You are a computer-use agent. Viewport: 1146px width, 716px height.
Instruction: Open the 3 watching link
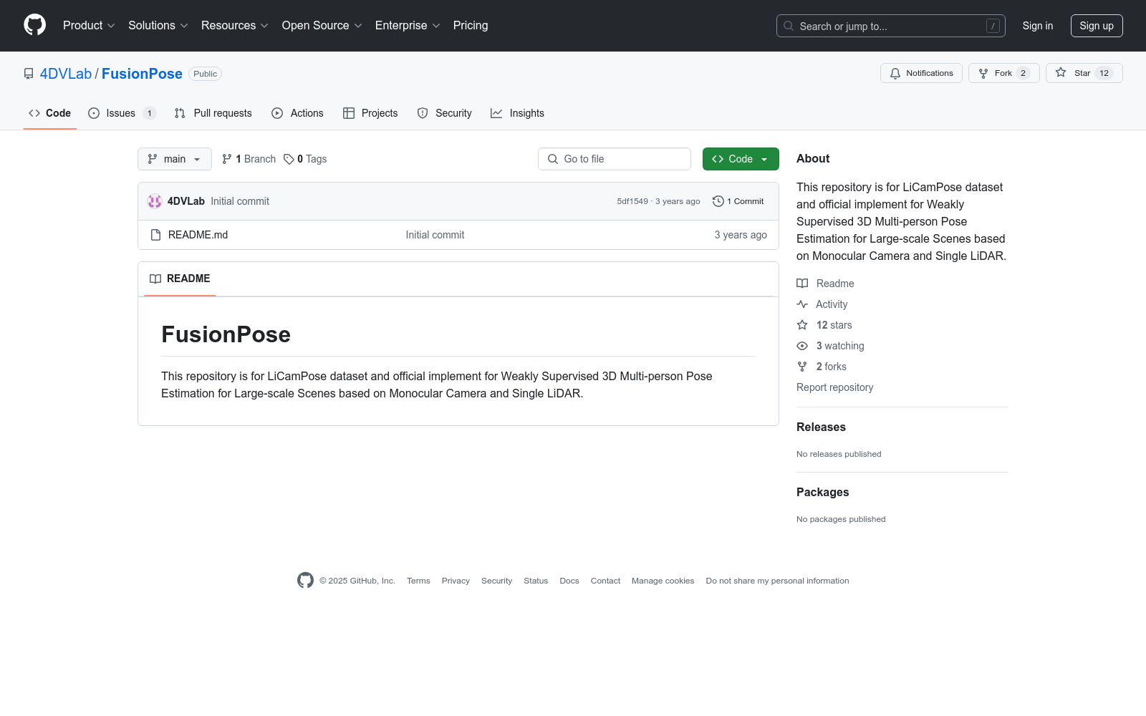(831, 346)
